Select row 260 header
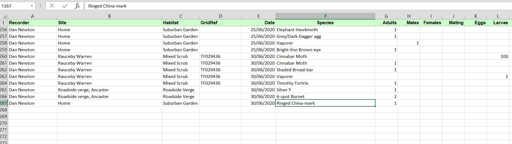The image size is (512, 144). (4, 56)
